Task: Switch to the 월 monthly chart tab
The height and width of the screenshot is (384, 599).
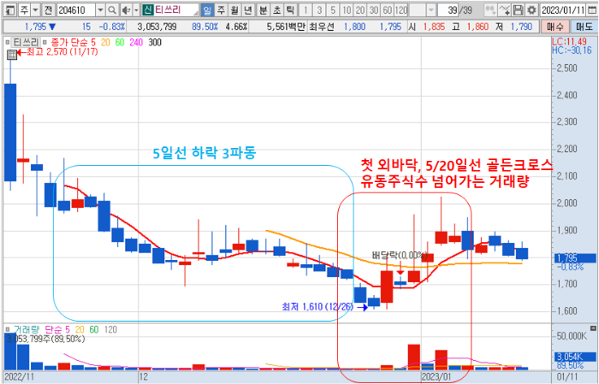Action: [234, 10]
